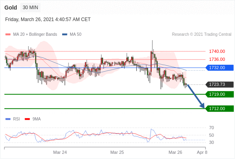Click the Mar 26 date axis label
The height and width of the screenshot is (159, 235).
click(175, 152)
